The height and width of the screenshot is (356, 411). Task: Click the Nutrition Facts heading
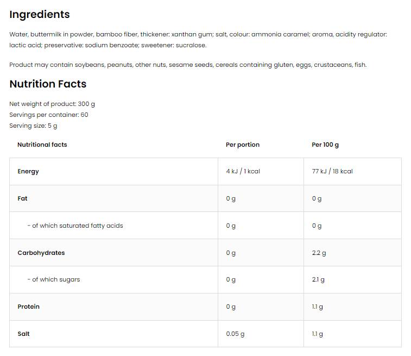pos(48,84)
